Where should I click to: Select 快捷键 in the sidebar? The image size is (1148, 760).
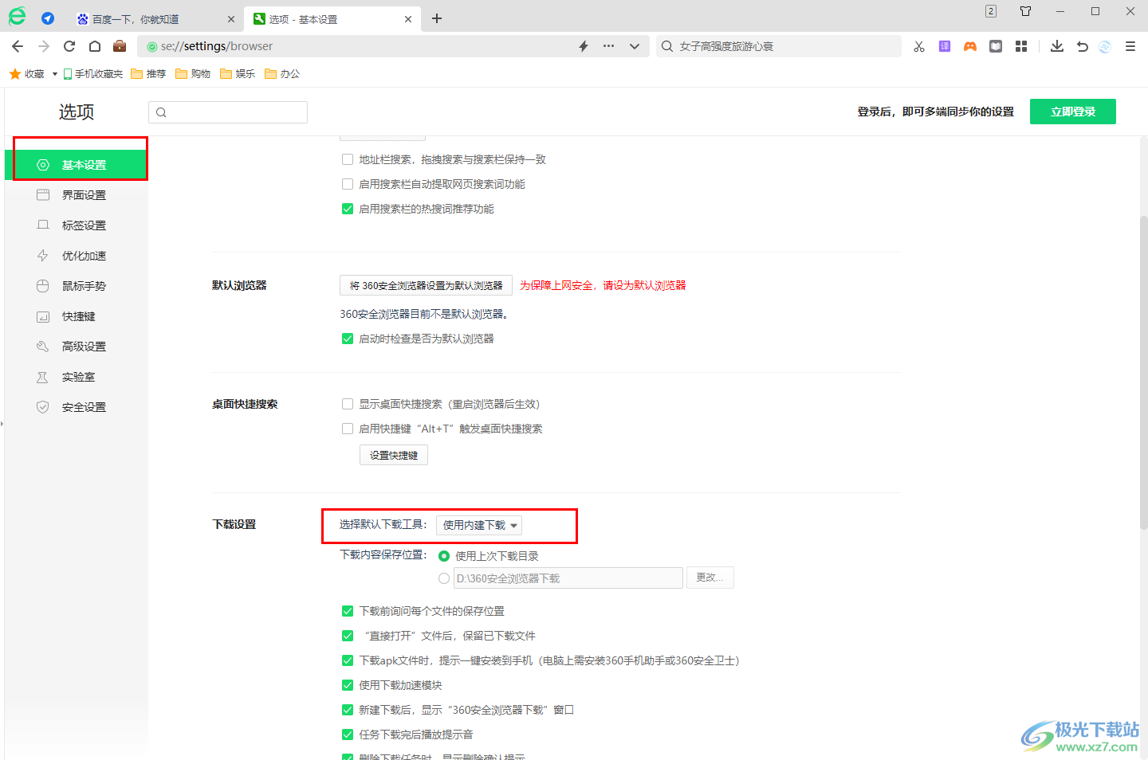coord(77,316)
